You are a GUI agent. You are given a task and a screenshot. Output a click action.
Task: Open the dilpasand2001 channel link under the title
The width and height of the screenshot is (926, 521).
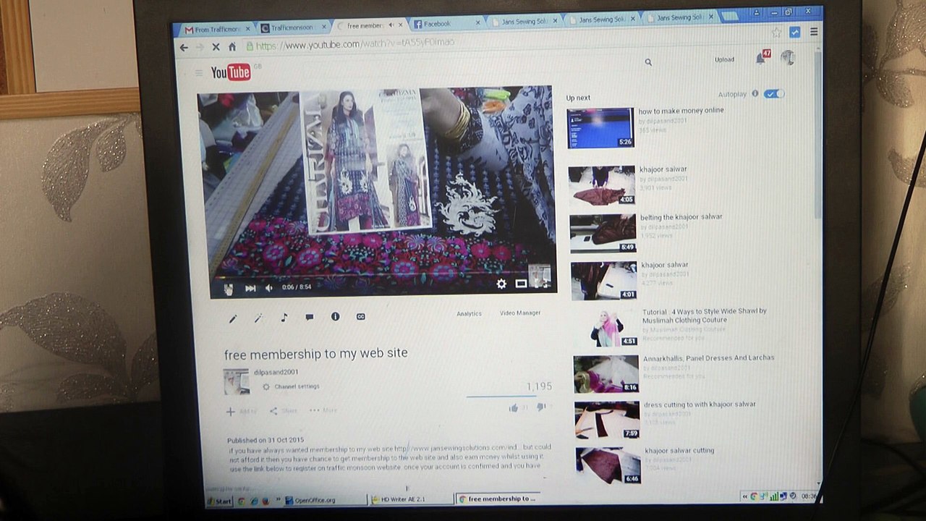click(276, 373)
